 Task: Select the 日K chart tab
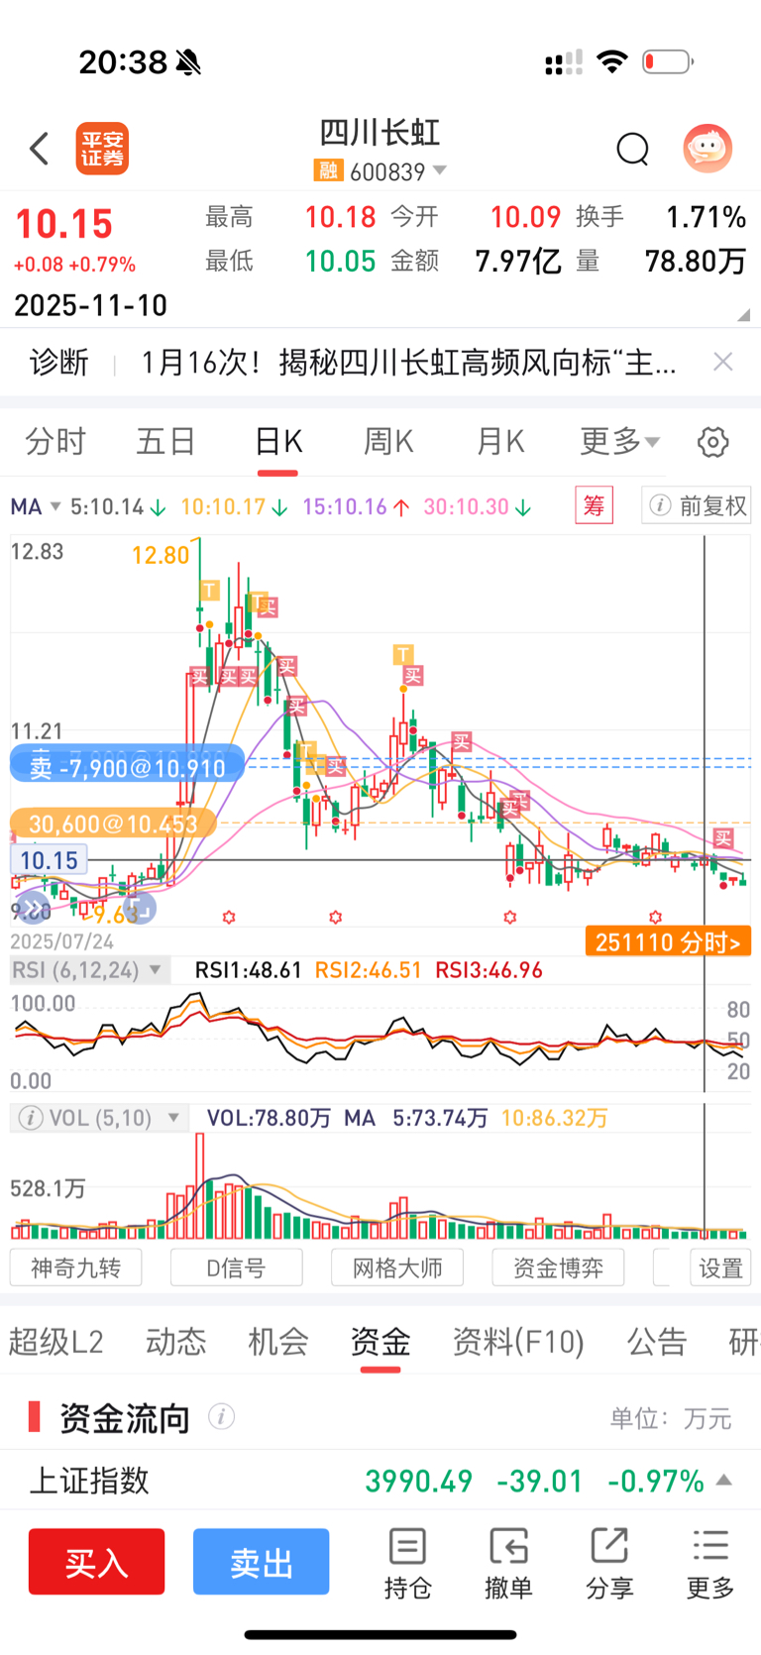click(x=277, y=441)
